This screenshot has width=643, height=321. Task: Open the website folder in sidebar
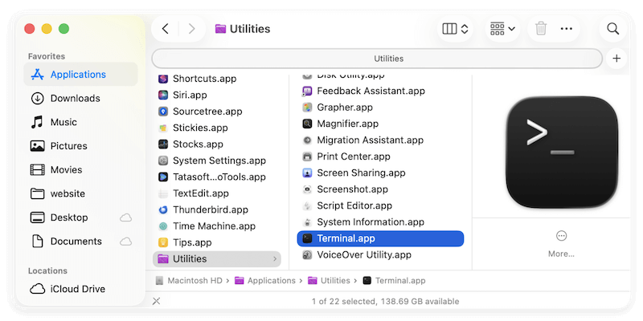coord(80,193)
